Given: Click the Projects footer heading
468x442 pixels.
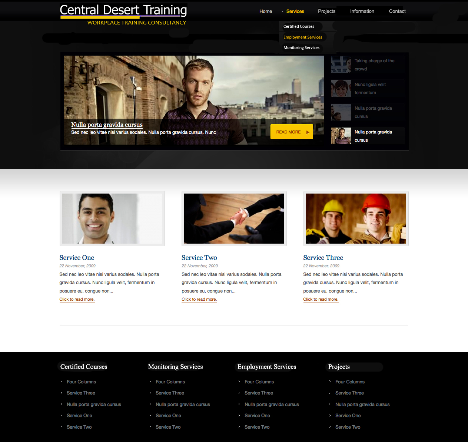Looking at the screenshot, I should (339, 367).
